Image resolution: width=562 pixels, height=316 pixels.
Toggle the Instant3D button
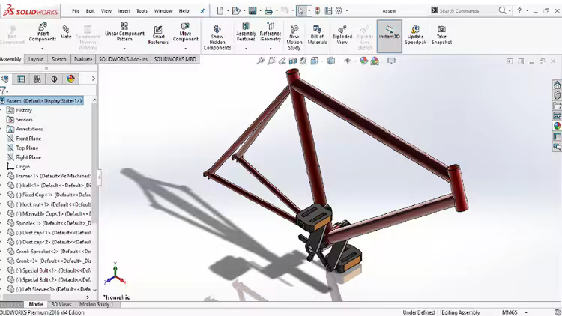tap(389, 32)
